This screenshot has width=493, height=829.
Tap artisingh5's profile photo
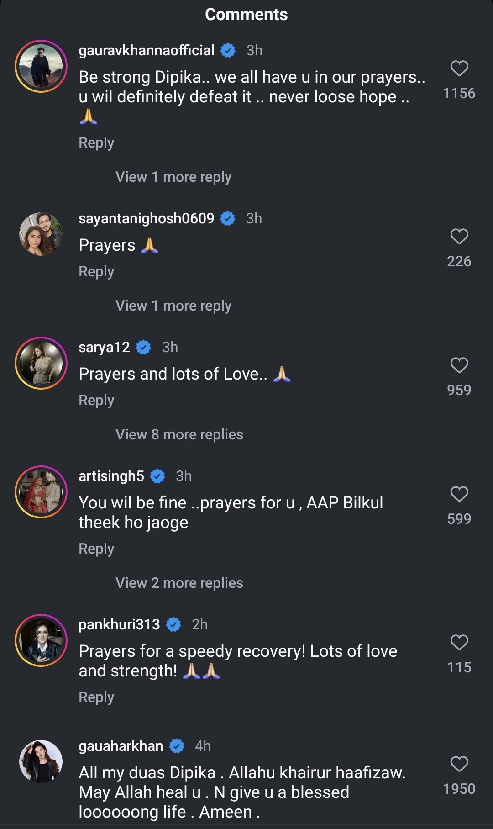click(x=41, y=492)
